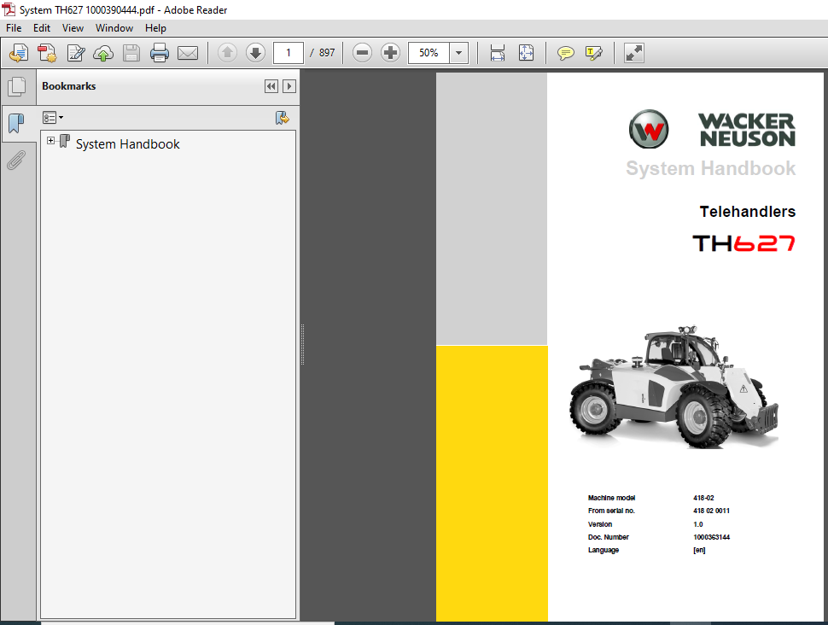The width and height of the screenshot is (828, 625).
Task: Click doc number '1000363144'
Action: [x=711, y=537]
